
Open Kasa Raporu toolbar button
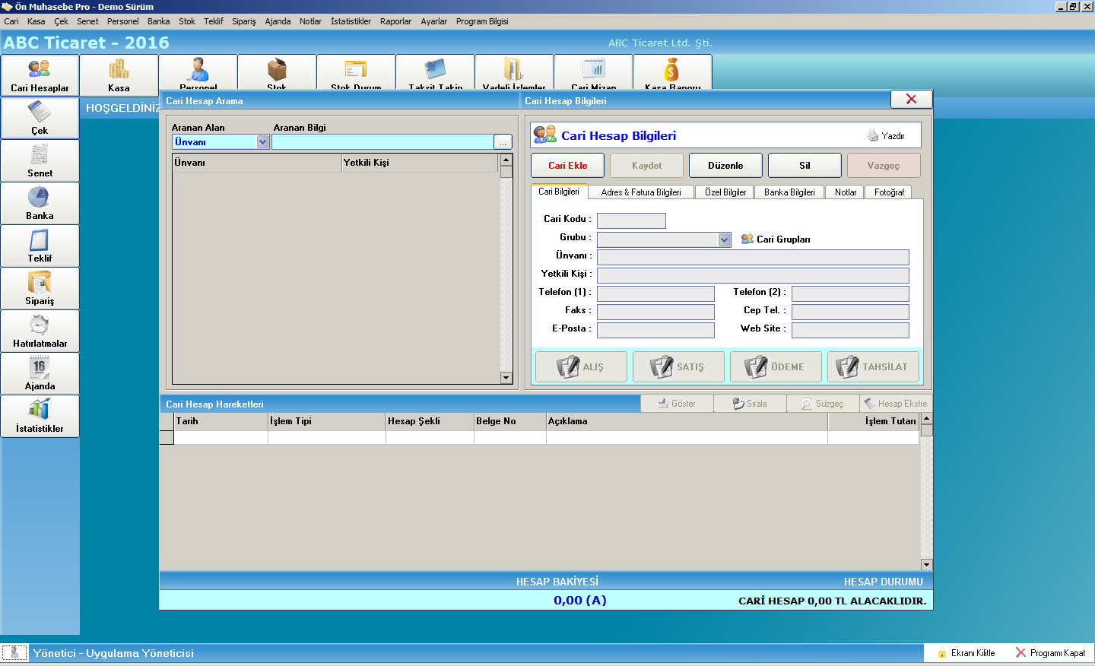[x=672, y=72]
